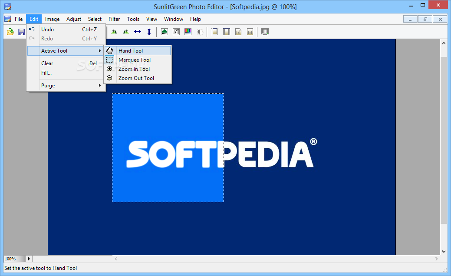
Task: Click the vertical scrollbar thumb
Action: (x=444, y=140)
